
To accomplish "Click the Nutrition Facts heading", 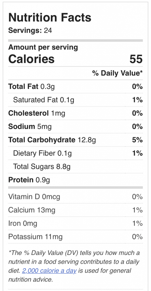I will pos(50,18).
